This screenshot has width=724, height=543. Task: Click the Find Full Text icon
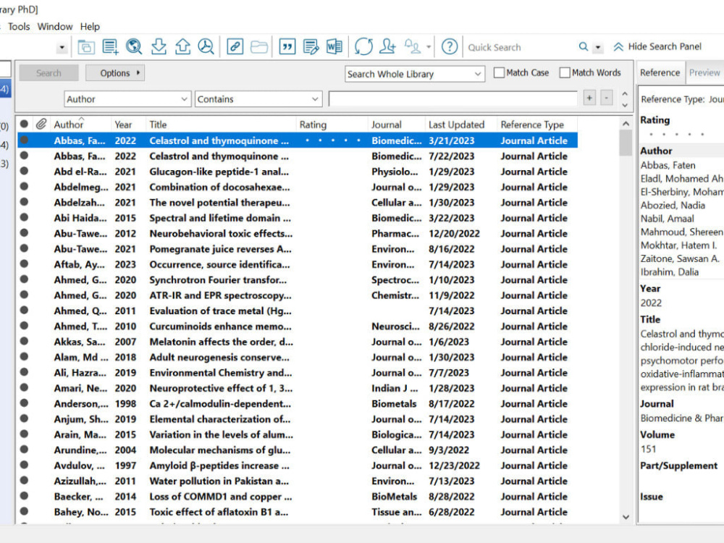click(x=206, y=46)
